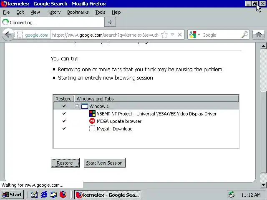267x200 pixels.
Task: Launch Firefox from the quick launch bar
Action: click(x=63, y=195)
